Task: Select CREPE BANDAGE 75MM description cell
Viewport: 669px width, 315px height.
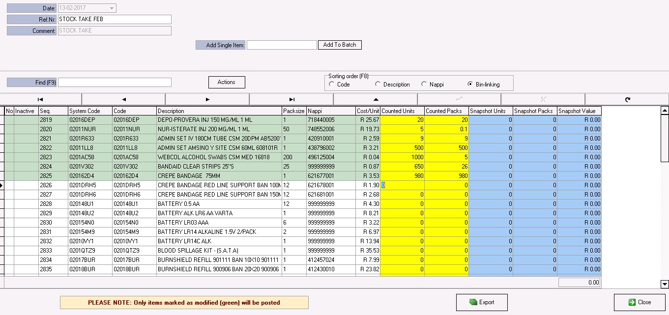Action: click(x=219, y=176)
